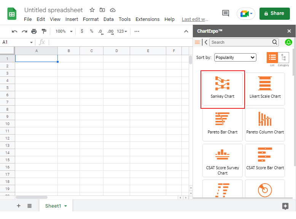296x219 pixels.
Task: Add a new sheet with plus icon
Action: 19,206
